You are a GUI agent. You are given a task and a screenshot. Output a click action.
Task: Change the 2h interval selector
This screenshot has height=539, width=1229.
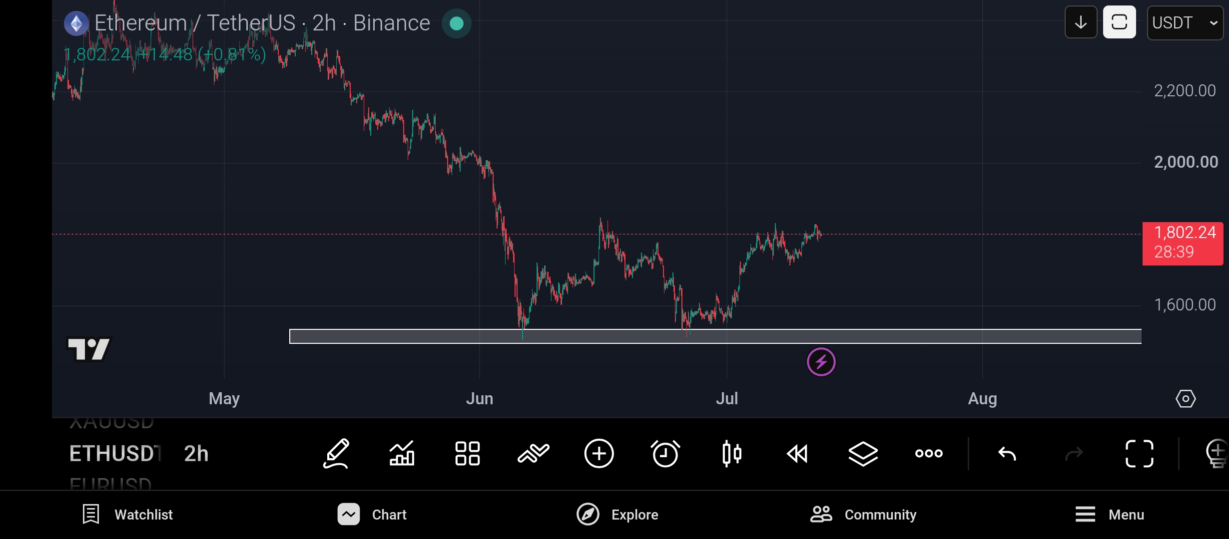tap(196, 454)
